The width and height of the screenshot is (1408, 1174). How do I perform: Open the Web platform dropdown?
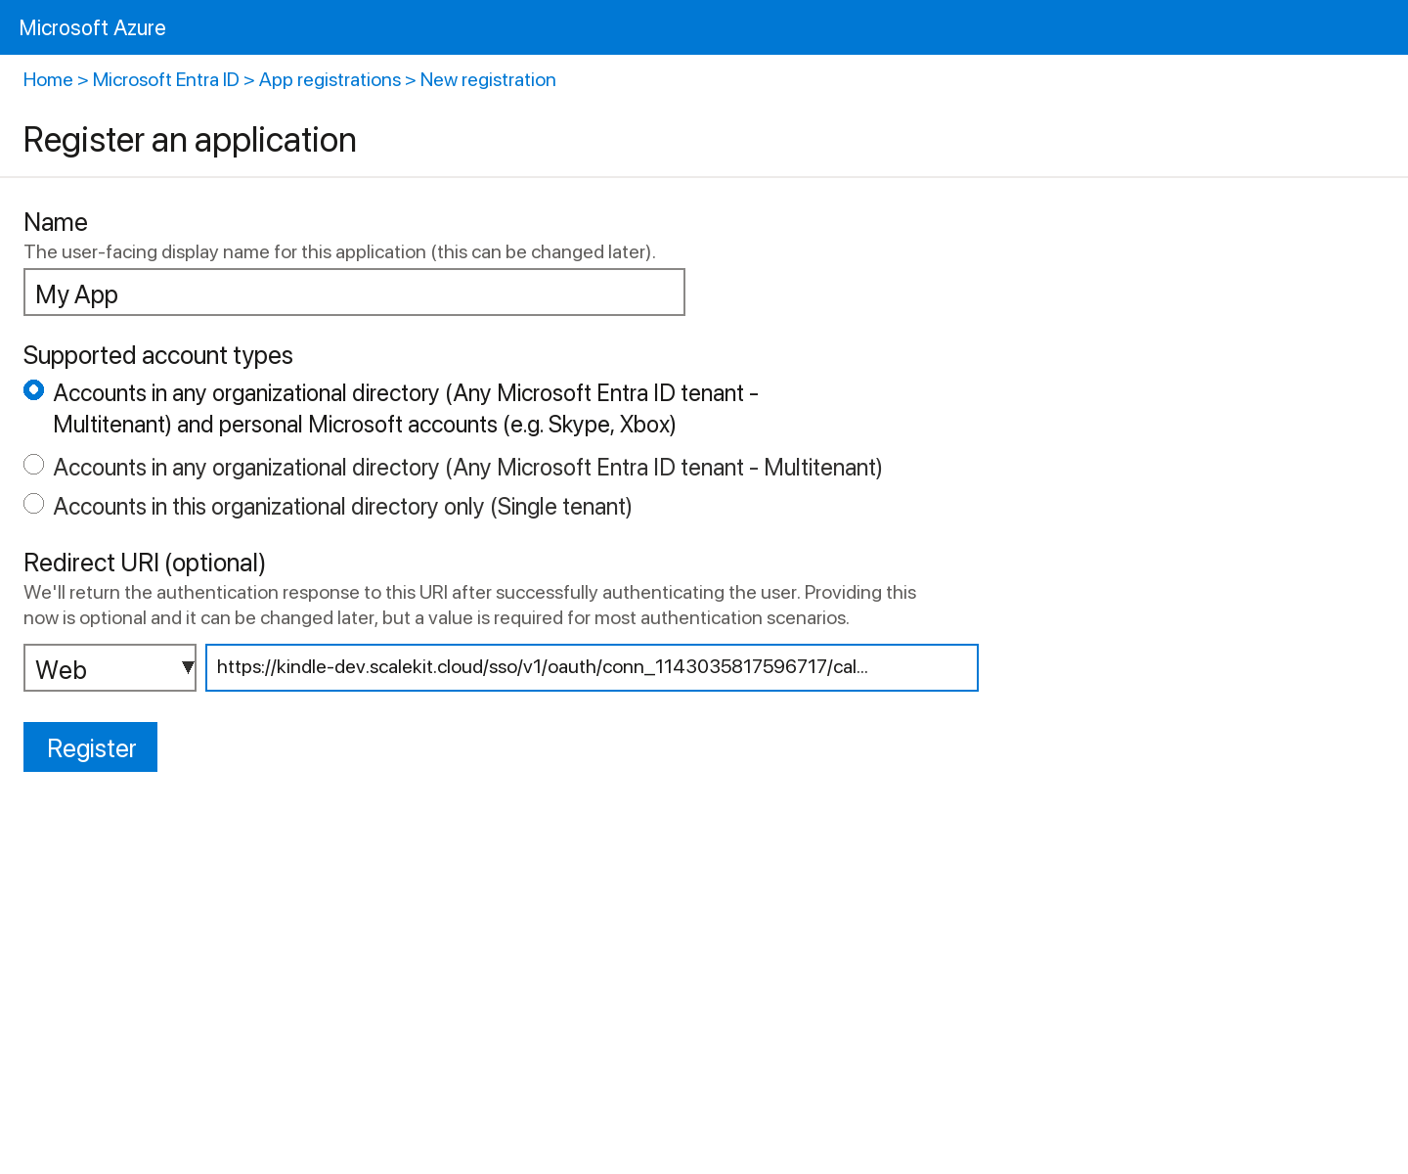[x=110, y=667]
